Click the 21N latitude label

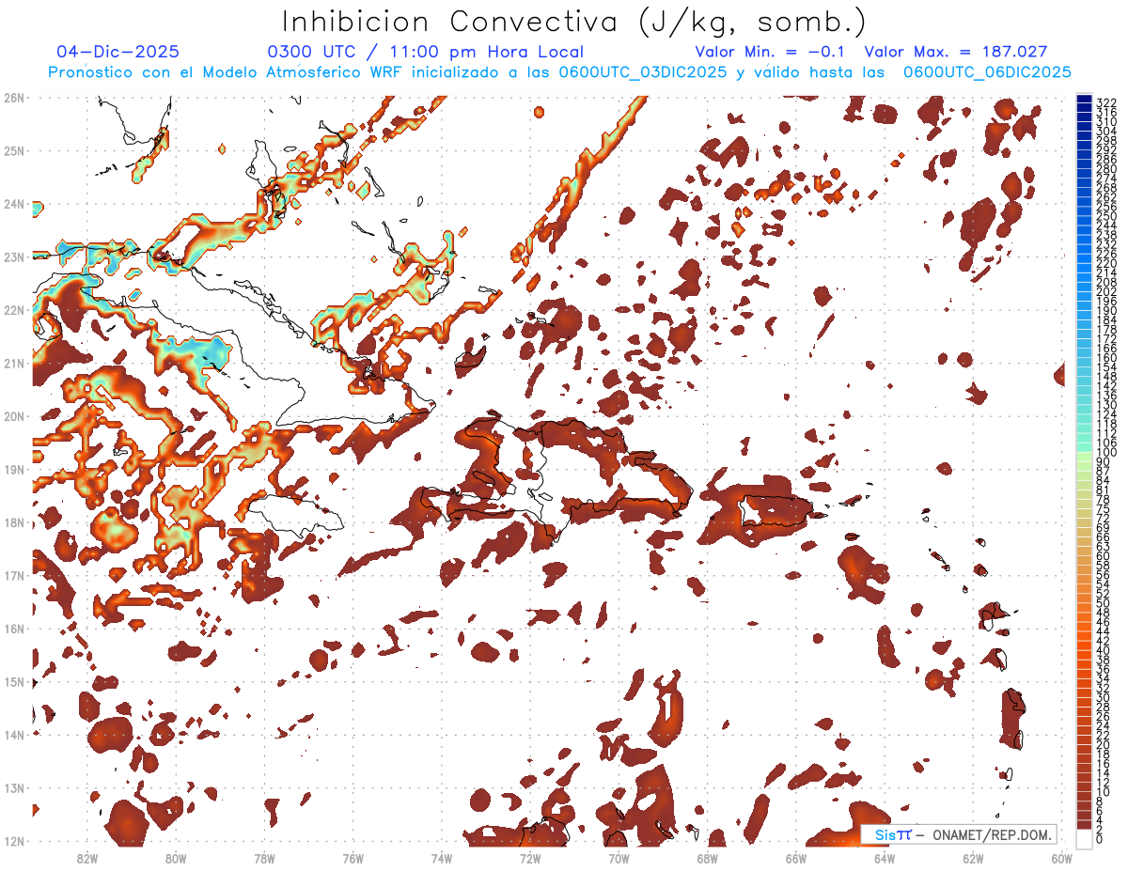coord(14,363)
